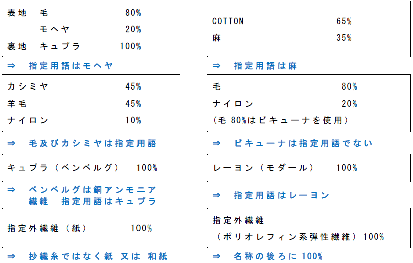Select the キュプラ(ベンベルグ) 100% text
Viewport: 413px width, 263px height.
point(82,168)
